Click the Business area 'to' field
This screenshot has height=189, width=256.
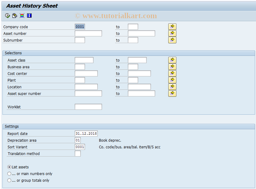click(133, 67)
